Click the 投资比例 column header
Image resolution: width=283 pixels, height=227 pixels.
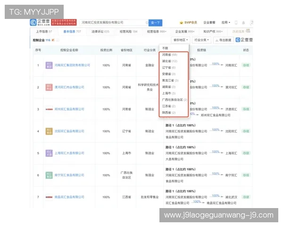[x=106, y=50]
